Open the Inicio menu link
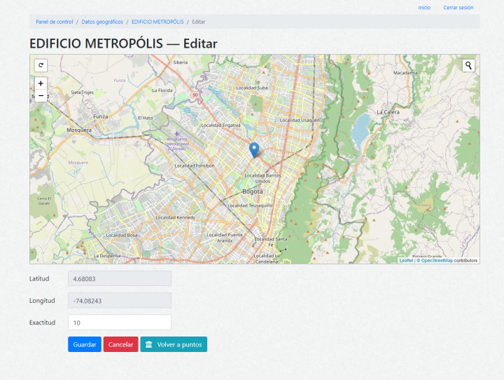The image size is (504, 380). [x=424, y=8]
